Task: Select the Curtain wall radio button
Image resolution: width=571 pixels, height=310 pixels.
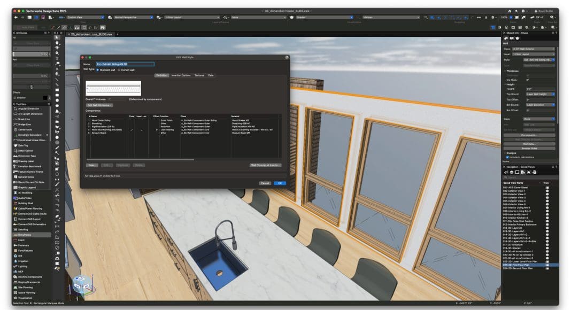Action: 119,69
